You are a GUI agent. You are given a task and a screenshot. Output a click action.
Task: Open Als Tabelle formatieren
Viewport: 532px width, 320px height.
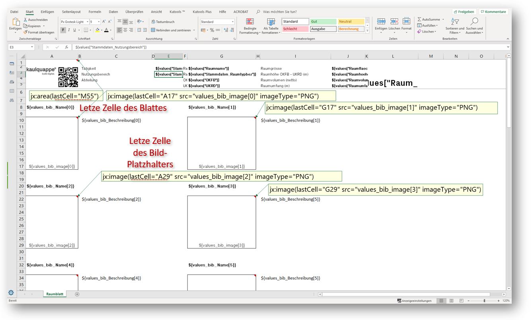click(271, 26)
